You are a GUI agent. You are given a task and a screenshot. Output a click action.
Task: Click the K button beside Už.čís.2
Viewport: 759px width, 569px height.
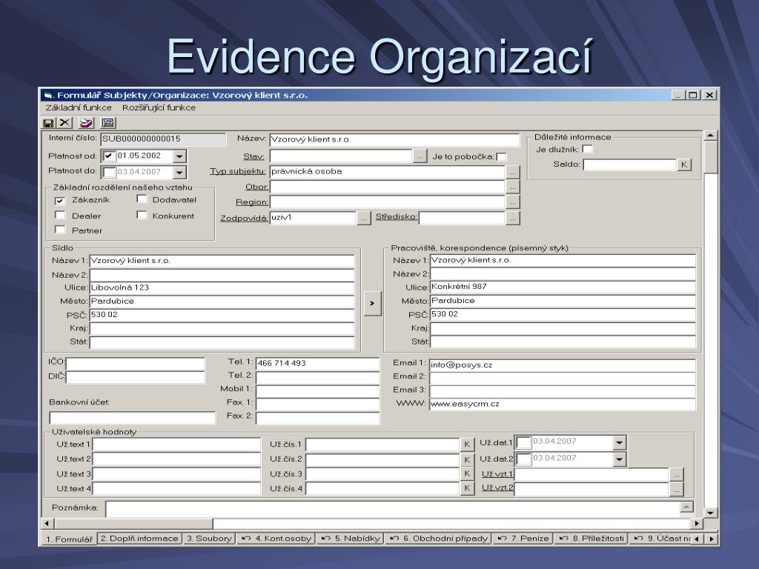pyautogui.click(x=467, y=459)
